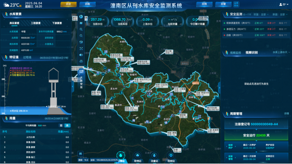Open the 视频站 camera station icon

[171, 156]
